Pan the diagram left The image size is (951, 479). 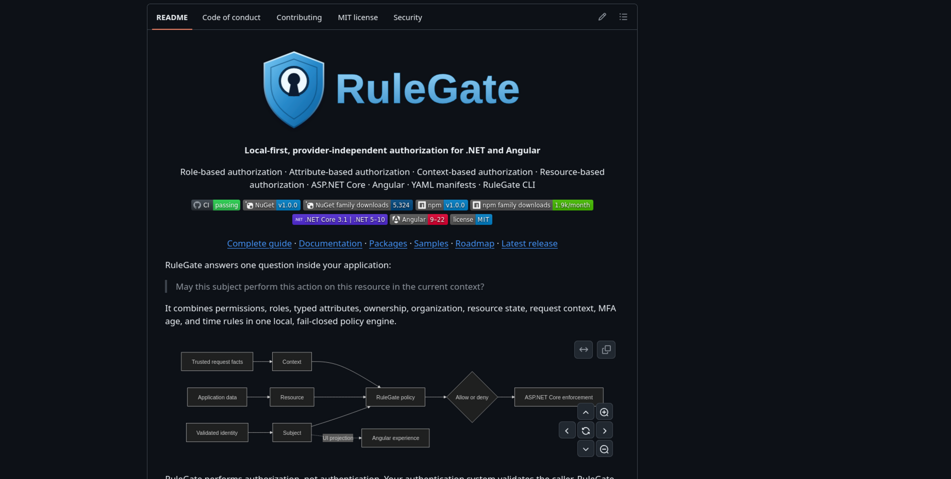567,431
